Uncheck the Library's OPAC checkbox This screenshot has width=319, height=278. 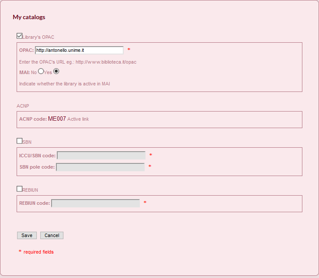[x=20, y=36]
